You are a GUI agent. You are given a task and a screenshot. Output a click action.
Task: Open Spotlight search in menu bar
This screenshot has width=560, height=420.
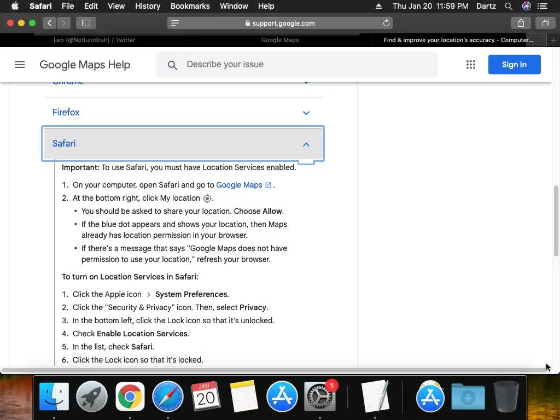(x=508, y=6)
